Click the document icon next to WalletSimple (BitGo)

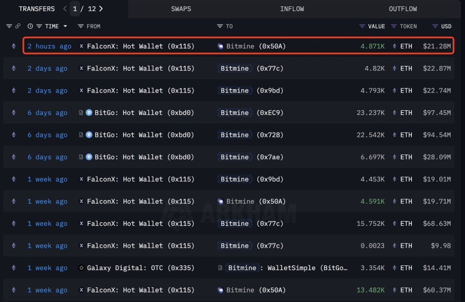220,268
